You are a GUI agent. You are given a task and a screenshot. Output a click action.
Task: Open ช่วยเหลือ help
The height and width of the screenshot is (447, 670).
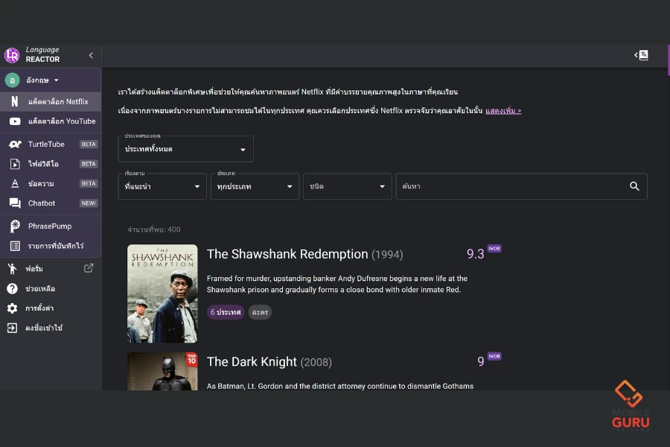click(x=39, y=289)
